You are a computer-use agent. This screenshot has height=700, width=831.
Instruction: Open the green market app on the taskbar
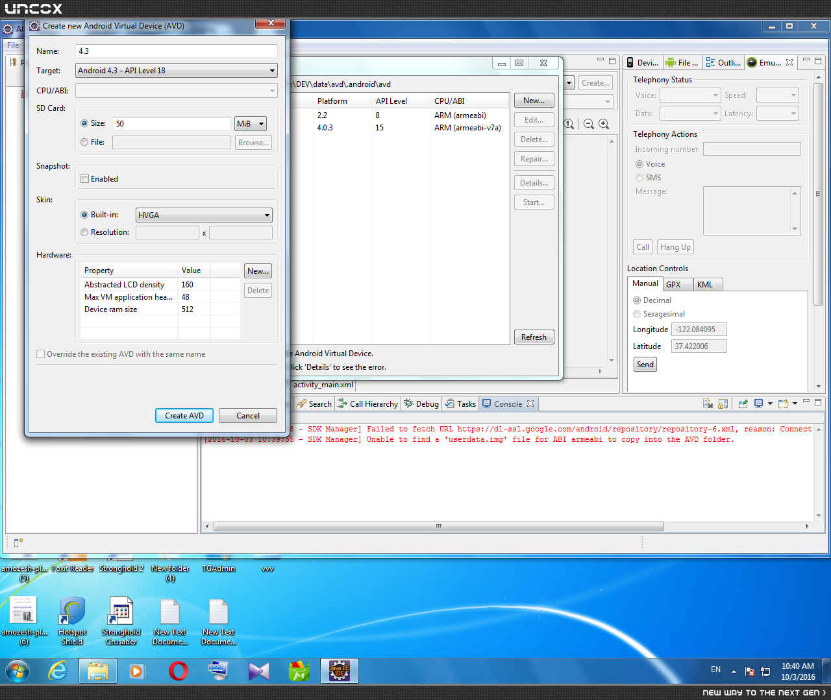click(299, 671)
